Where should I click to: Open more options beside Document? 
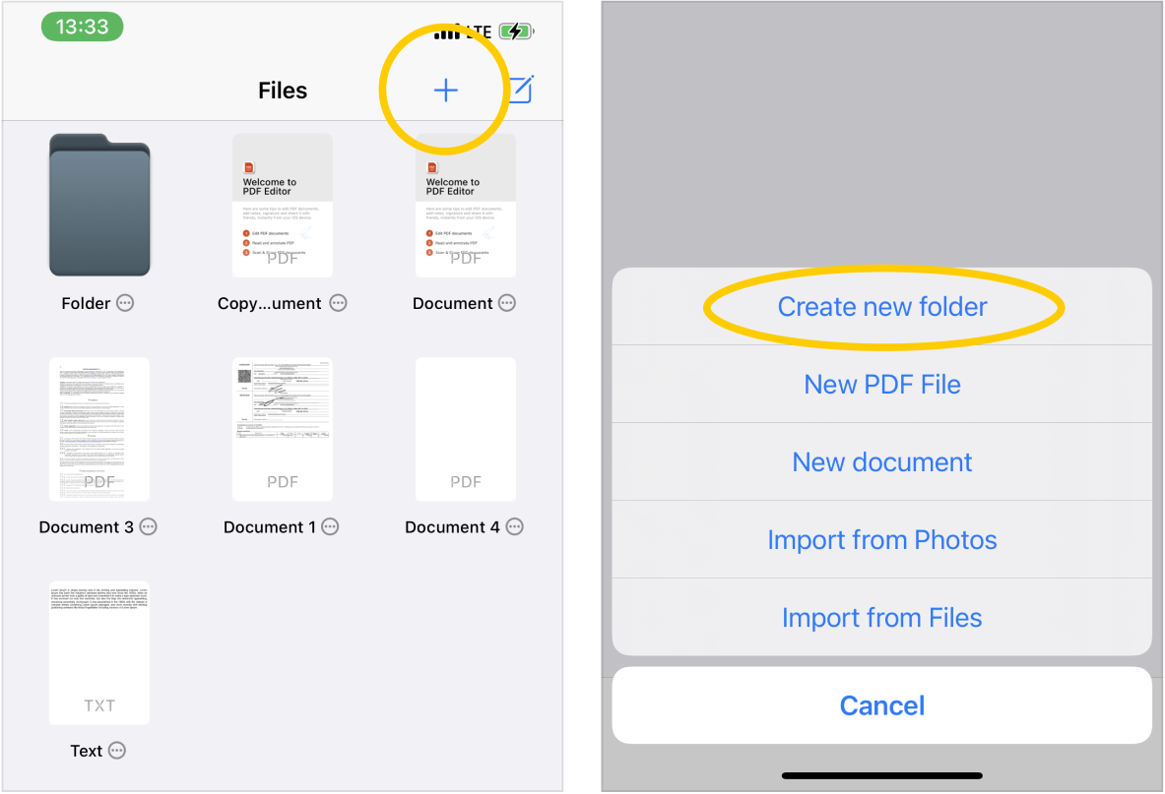pyautogui.click(x=507, y=303)
